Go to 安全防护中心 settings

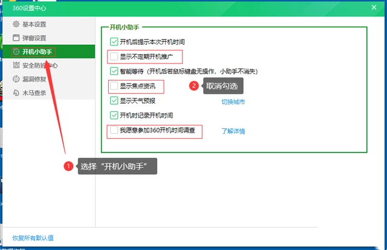point(48,65)
